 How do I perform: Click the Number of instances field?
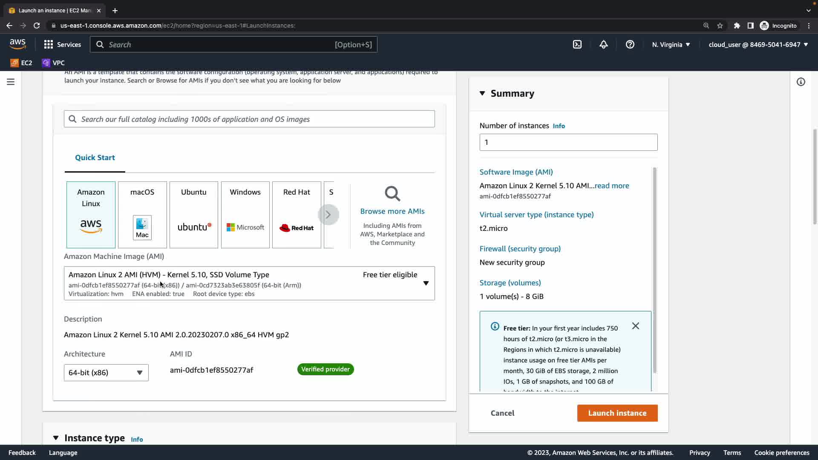(x=568, y=142)
